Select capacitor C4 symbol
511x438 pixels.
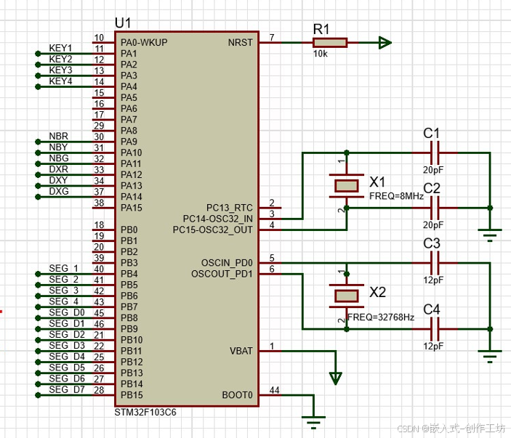coord(435,329)
